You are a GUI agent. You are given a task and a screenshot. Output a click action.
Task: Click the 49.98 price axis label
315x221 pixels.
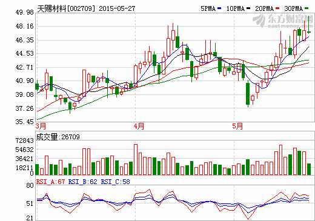pyautogui.click(x=25, y=12)
